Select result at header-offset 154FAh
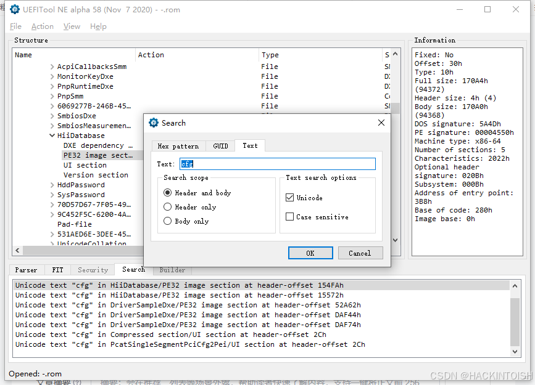This screenshot has height=385, width=535. (262, 285)
